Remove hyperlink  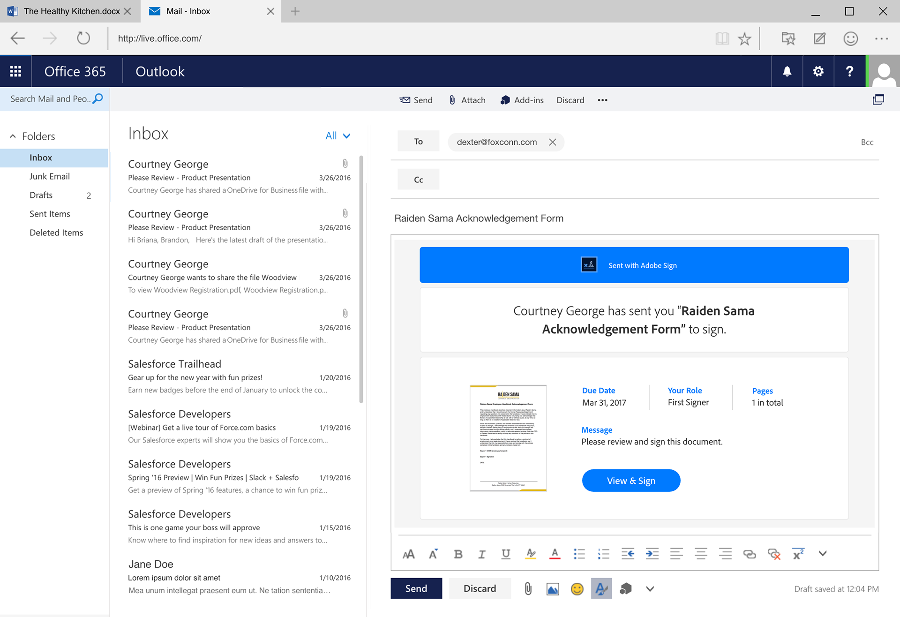(x=774, y=554)
